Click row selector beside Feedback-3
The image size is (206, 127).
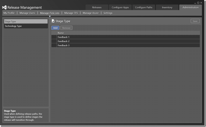(x=54, y=45)
